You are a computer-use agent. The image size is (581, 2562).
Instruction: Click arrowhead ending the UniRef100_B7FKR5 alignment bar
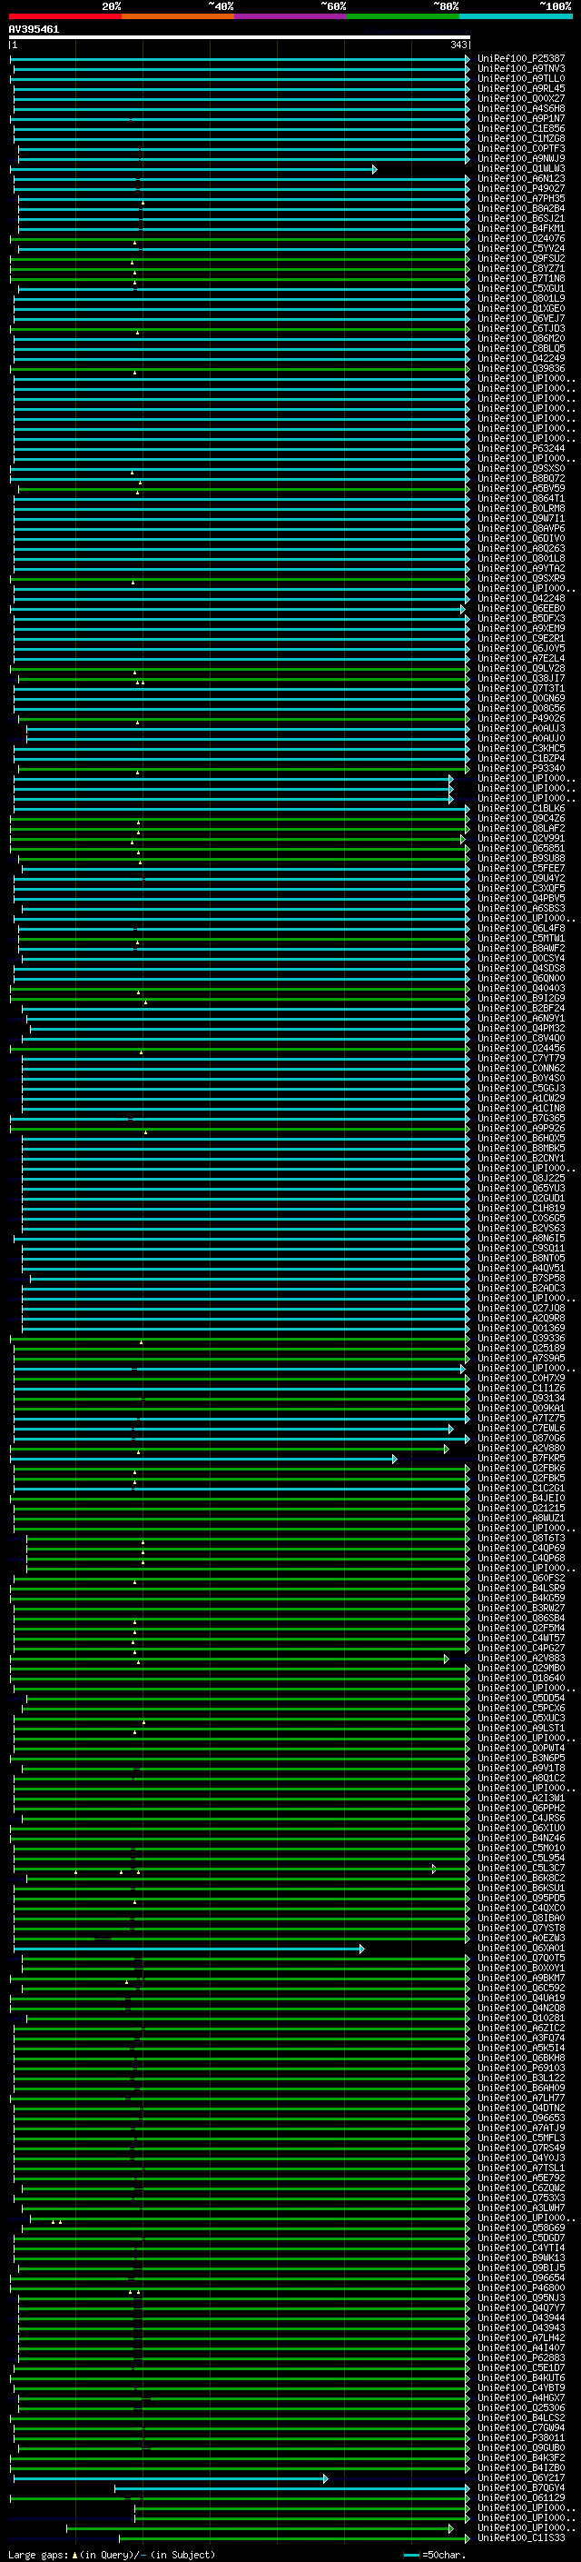tap(394, 1459)
